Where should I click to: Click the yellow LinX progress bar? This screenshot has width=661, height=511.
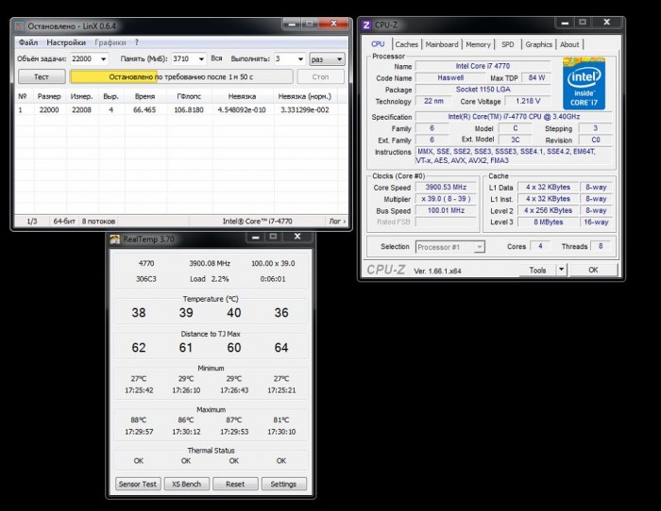click(181, 77)
